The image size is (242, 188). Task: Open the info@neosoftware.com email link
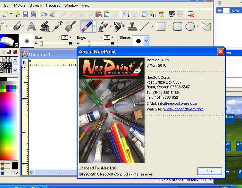[x=177, y=103]
